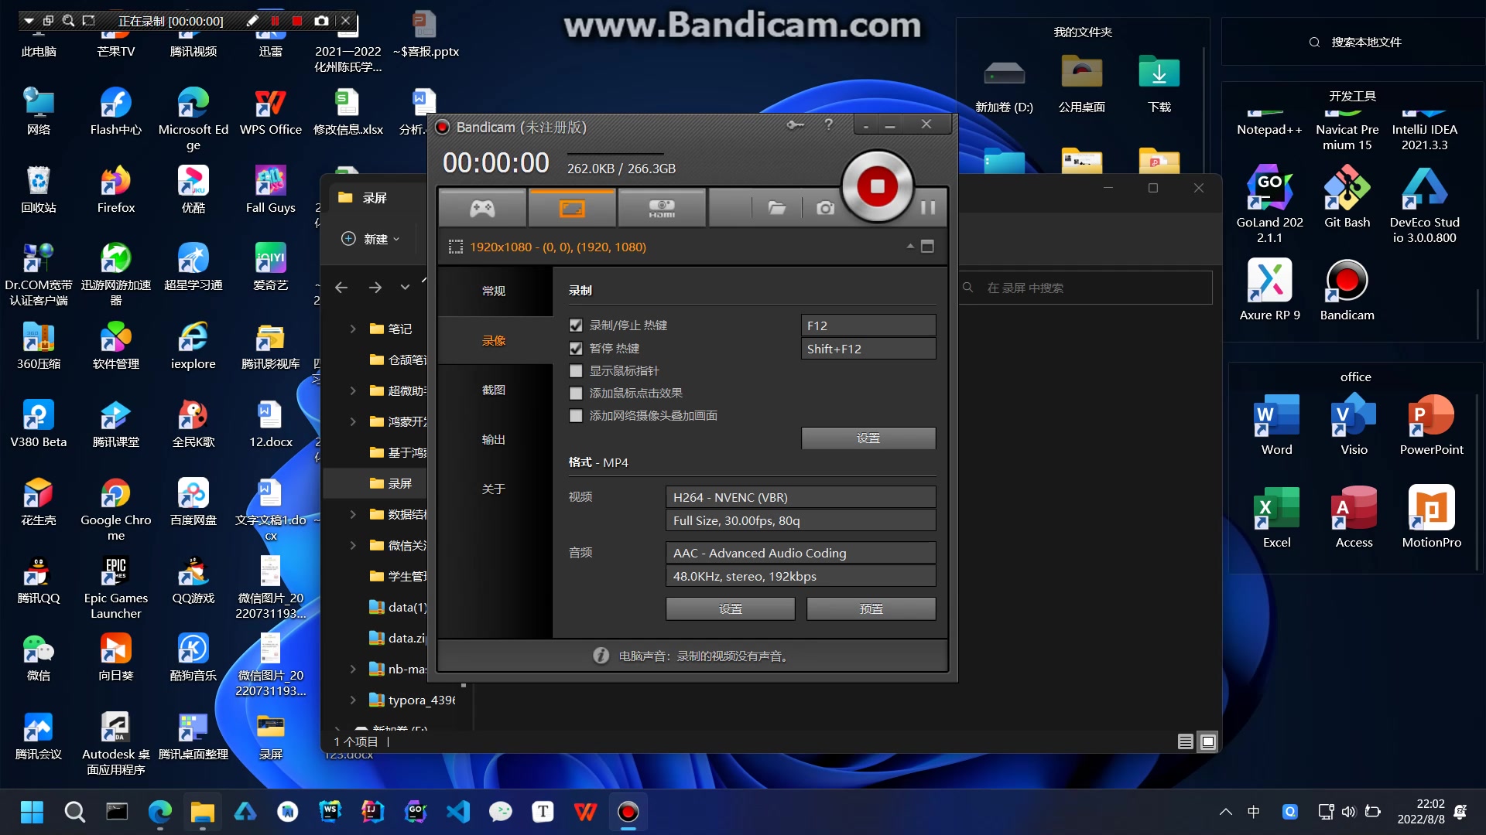Open the question mark help icon
The width and height of the screenshot is (1486, 835).
828,124
